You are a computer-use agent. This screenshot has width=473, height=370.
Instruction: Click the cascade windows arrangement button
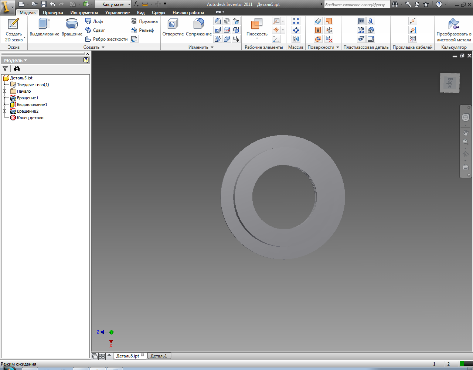pos(95,356)
